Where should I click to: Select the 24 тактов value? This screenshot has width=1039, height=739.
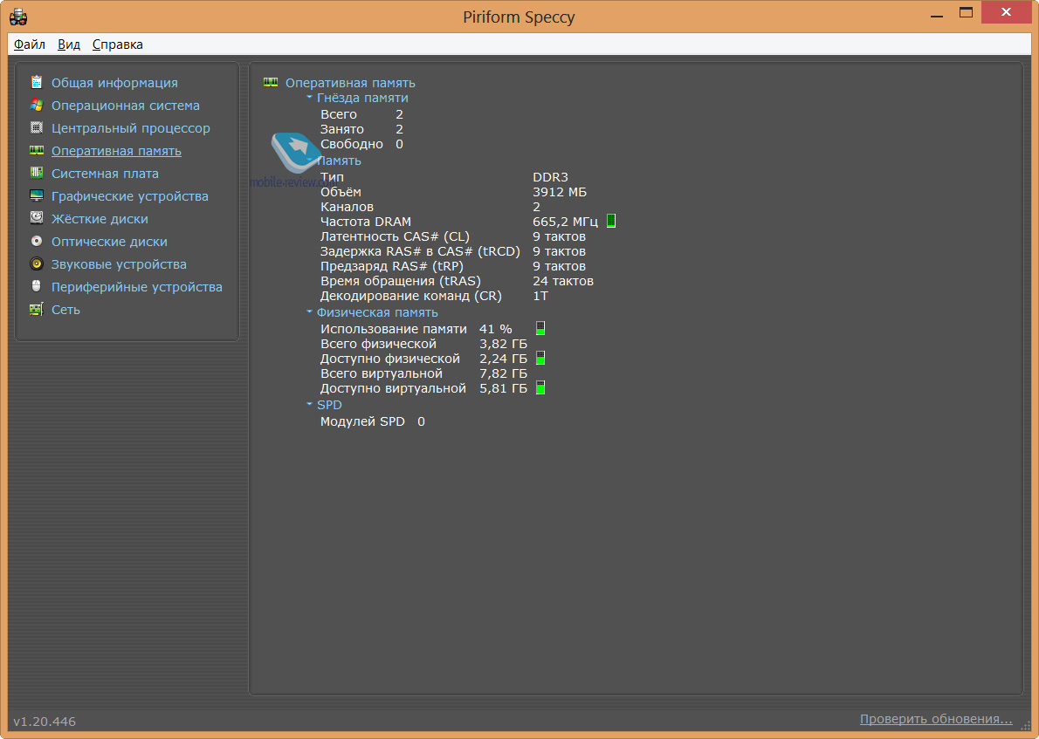563,282
